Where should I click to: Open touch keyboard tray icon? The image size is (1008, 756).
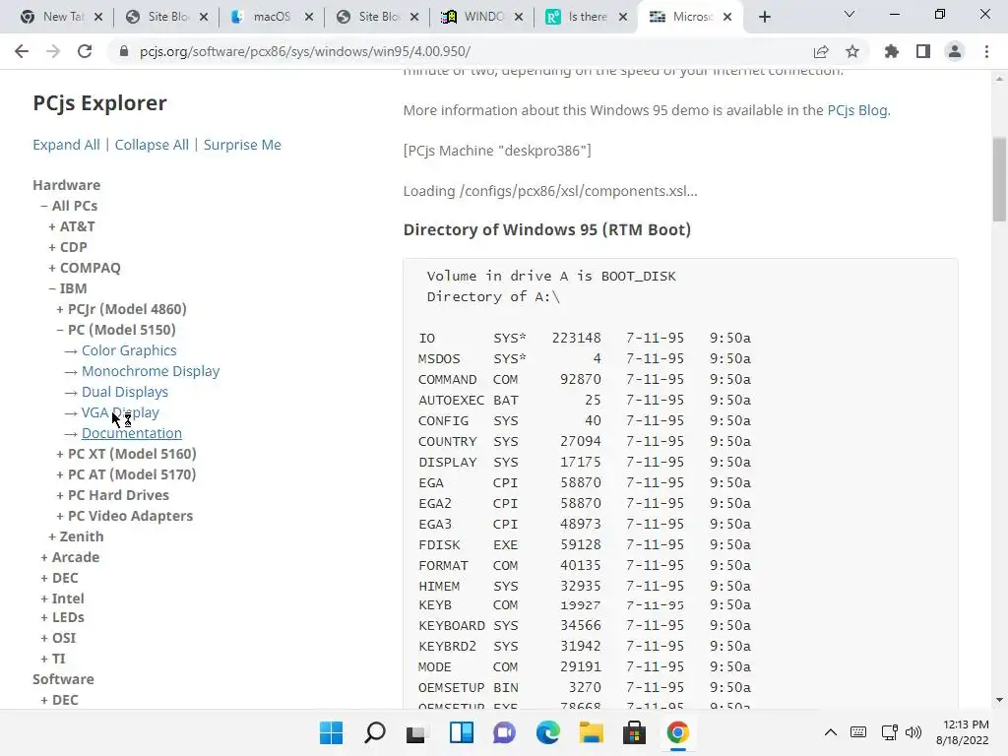point(858,732)
